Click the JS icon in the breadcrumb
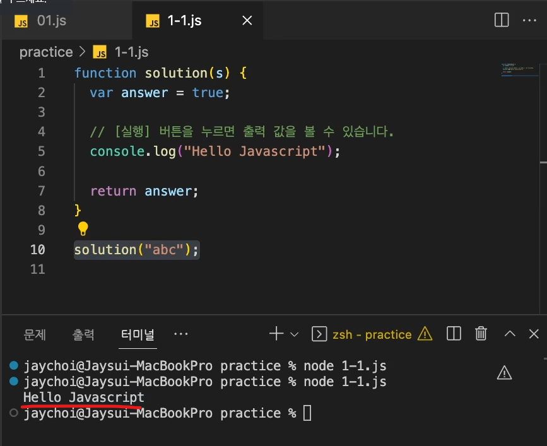This screenshot has height=446, width=547. (100, 52)
